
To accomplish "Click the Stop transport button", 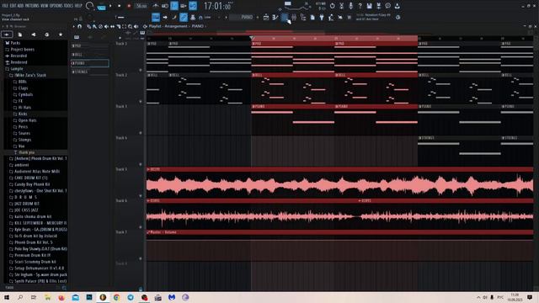I will coord(120,6).
